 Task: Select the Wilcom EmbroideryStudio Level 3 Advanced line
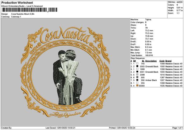tap(22, 6)
